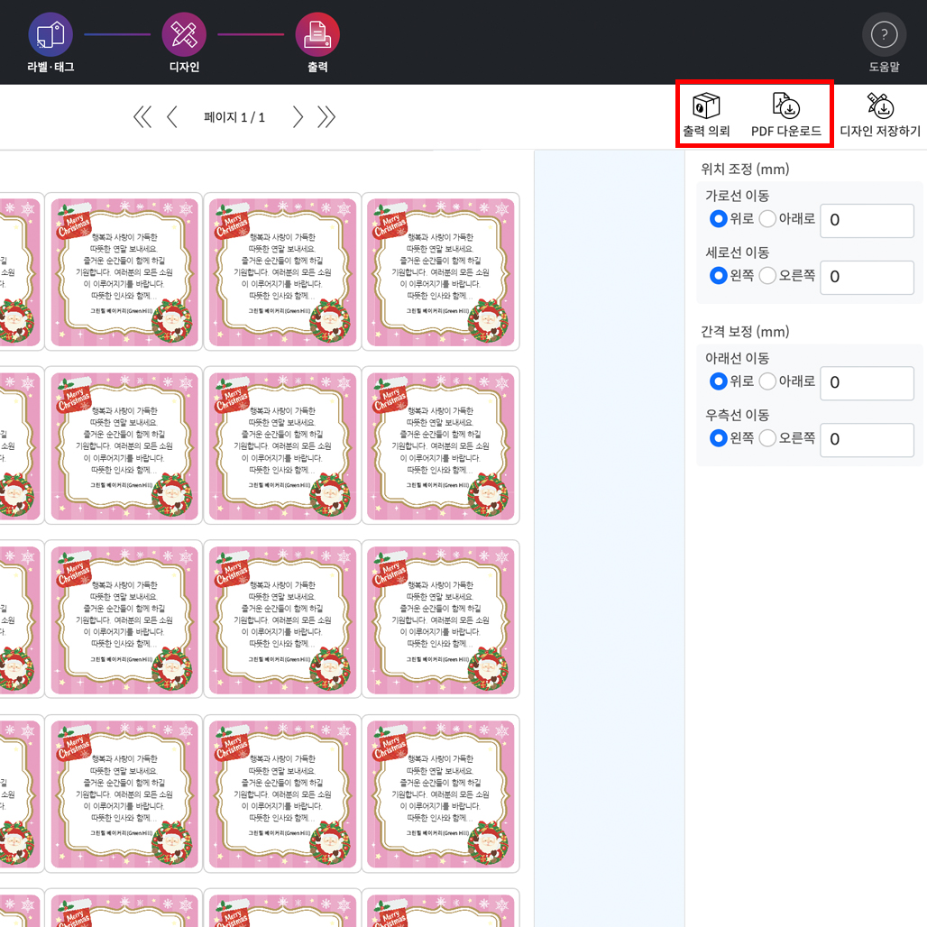Screen dimensions: 927x927
Task: Click the 출력 의뢰 box icon
Action: pos(706,106)
